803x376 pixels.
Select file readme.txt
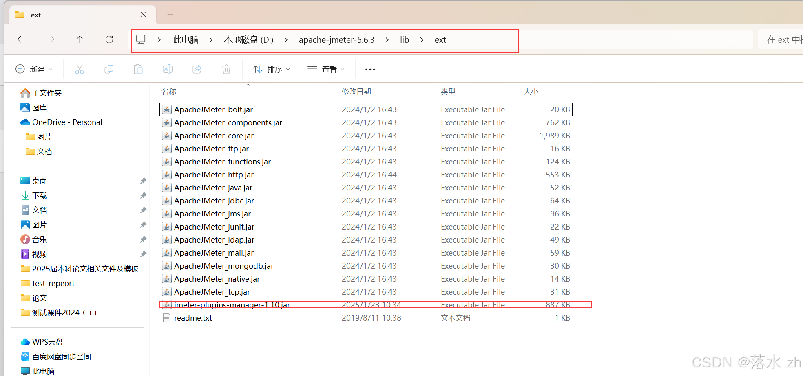[366, 318]
